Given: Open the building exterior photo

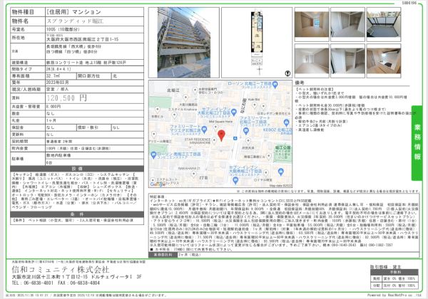Looking at the screenshot, I should tap(184, 43).
